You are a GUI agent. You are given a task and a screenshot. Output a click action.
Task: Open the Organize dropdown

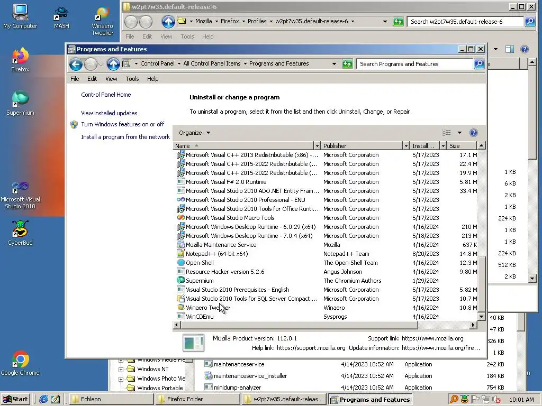pyautogui.click(x=194, y=133)
